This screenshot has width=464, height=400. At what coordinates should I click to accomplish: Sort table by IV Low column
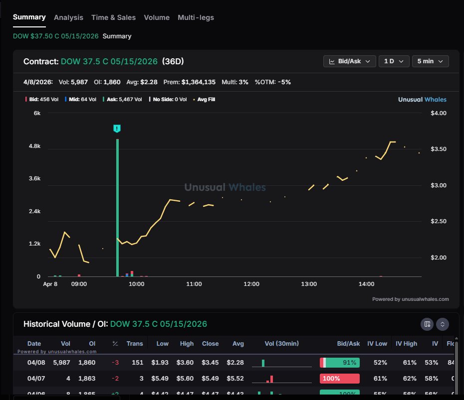tap(377, 344)
